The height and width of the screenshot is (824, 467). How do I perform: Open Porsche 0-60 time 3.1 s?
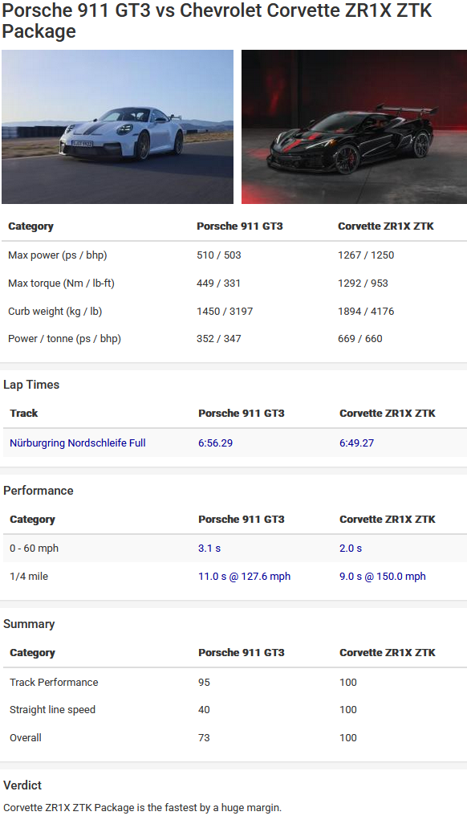pos(209,548)
